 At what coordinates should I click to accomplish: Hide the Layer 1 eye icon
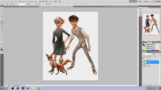143,59
